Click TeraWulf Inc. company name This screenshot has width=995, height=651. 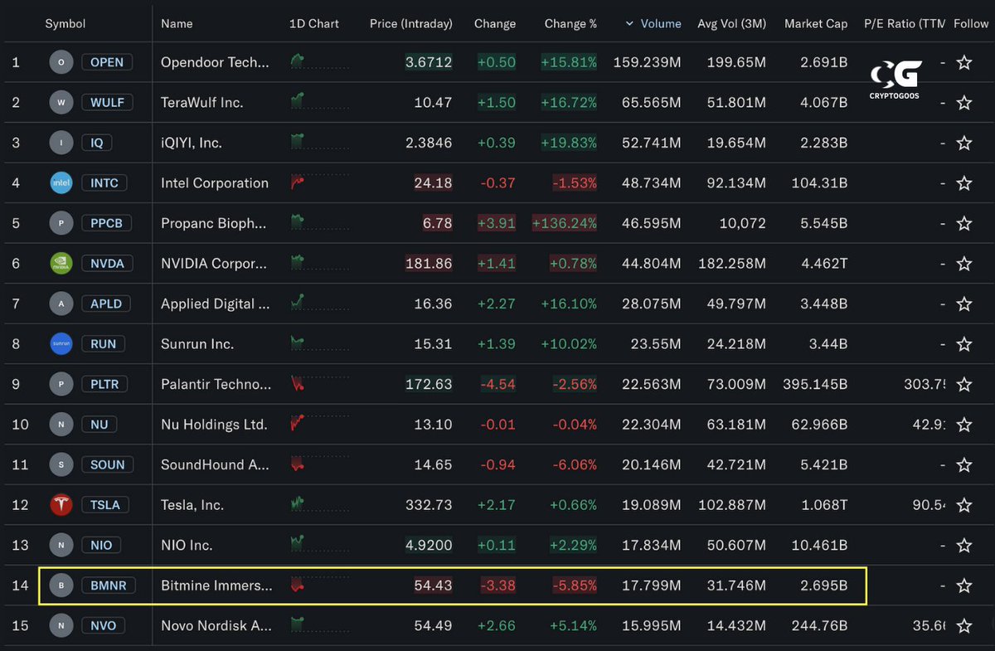[201, 103]
